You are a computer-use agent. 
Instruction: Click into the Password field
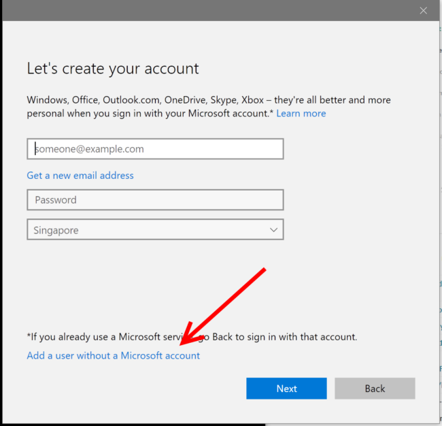pos(155,200)
